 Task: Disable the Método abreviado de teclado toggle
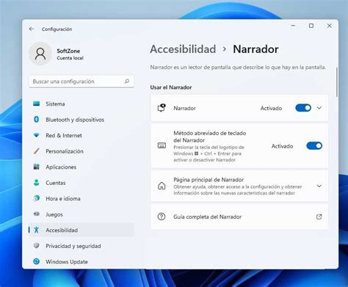[314, 146]
